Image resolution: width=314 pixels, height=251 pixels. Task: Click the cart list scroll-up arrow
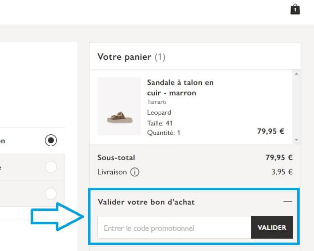point(297,74)
